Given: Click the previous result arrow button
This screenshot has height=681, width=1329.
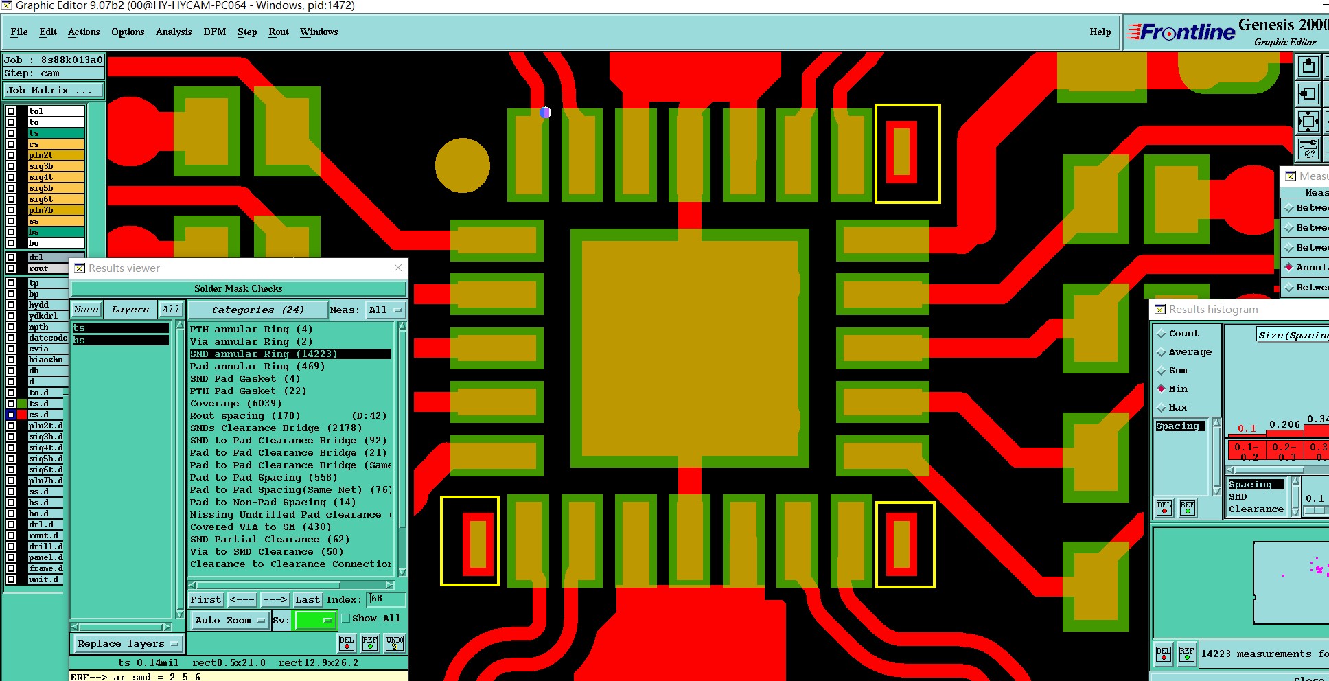Looking at the screenshot, I should coord(242,600).
